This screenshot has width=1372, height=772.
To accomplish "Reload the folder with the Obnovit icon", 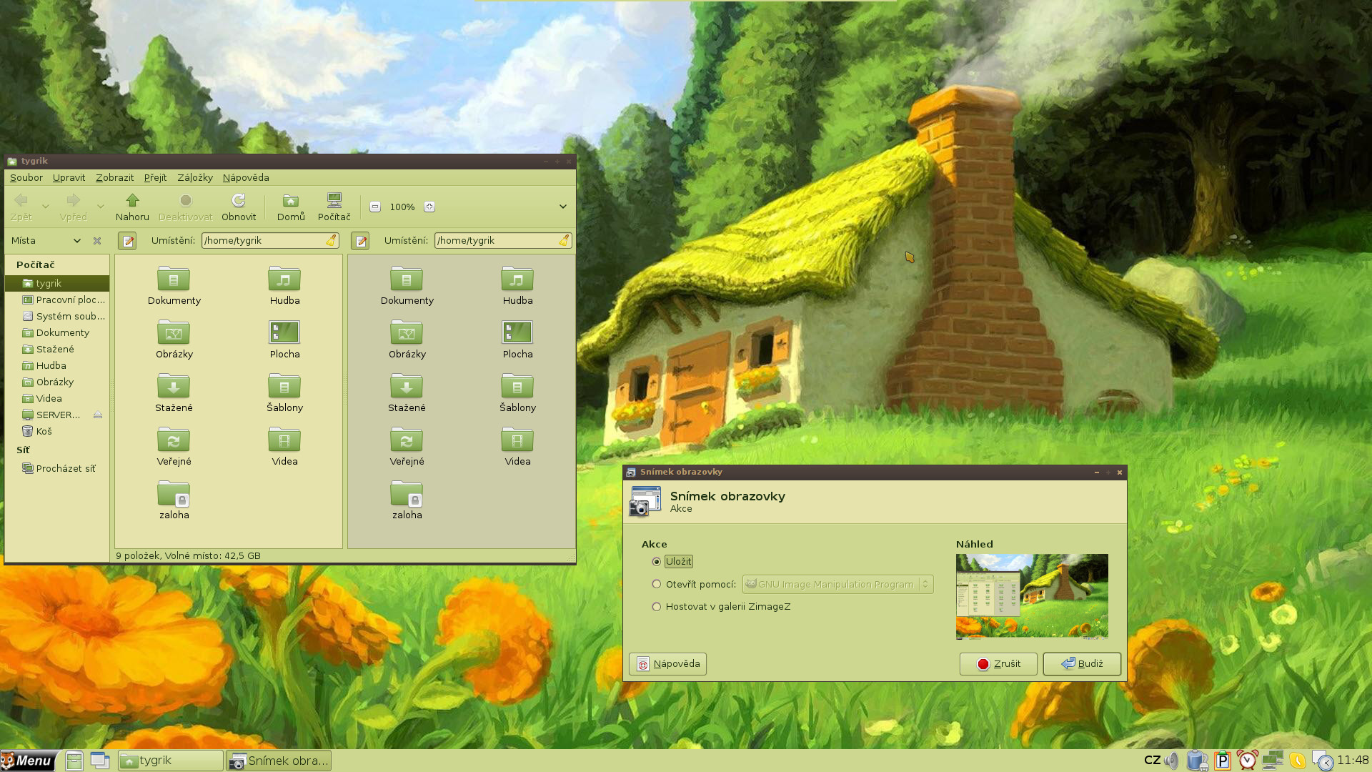I will (x=239, y=207).
